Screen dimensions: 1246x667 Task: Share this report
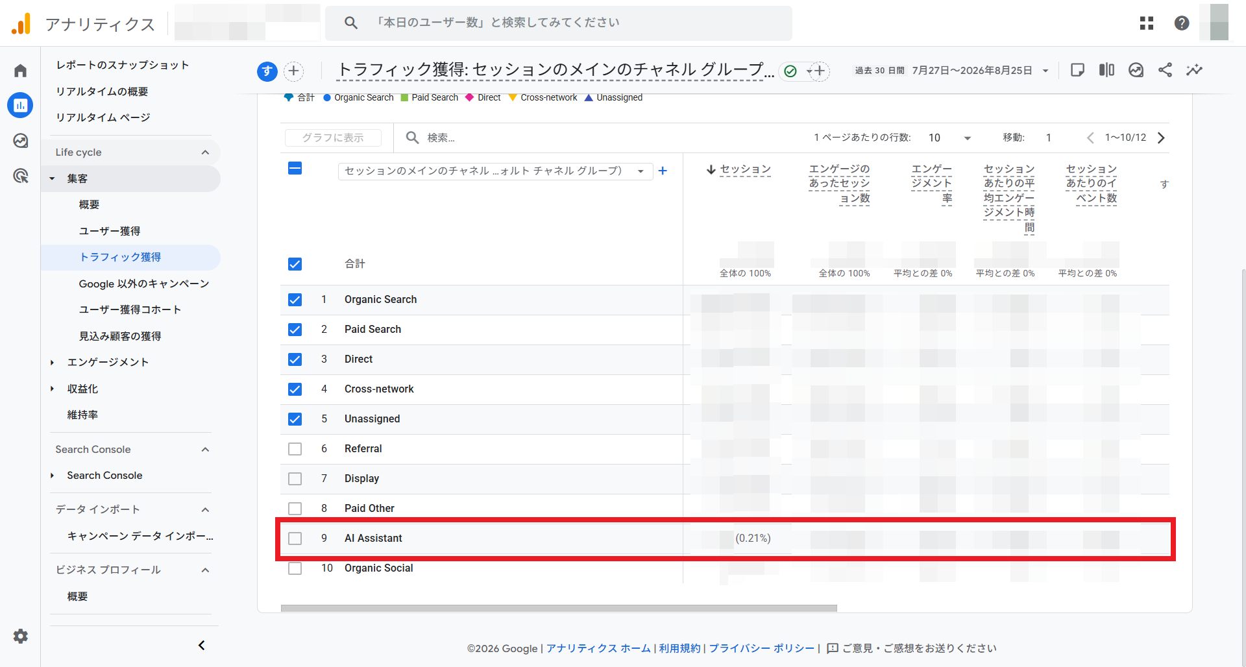[1165, 70]
